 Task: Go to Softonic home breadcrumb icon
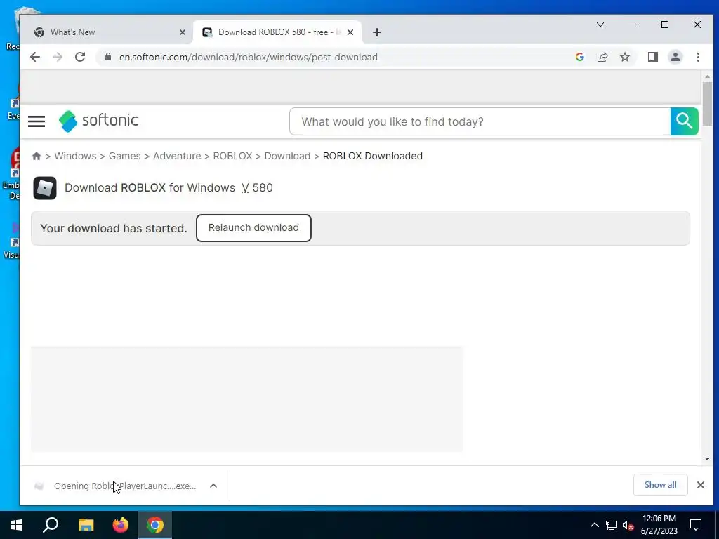tap(37, 157)
